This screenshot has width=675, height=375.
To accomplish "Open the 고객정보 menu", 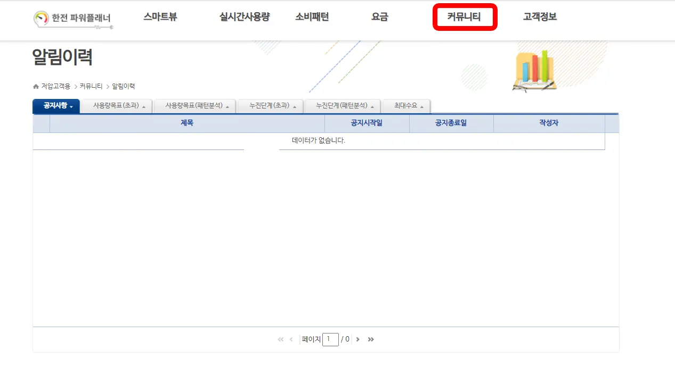I will [x=539, y=16].
